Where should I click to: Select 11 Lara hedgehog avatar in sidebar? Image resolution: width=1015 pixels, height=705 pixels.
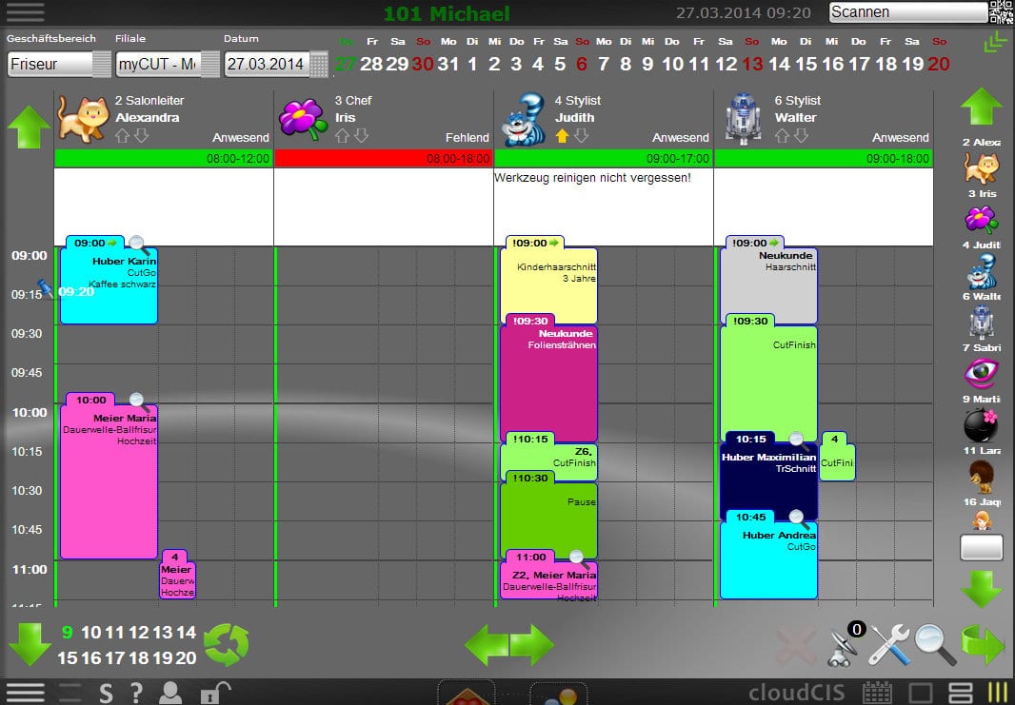[x=982, y=477]
